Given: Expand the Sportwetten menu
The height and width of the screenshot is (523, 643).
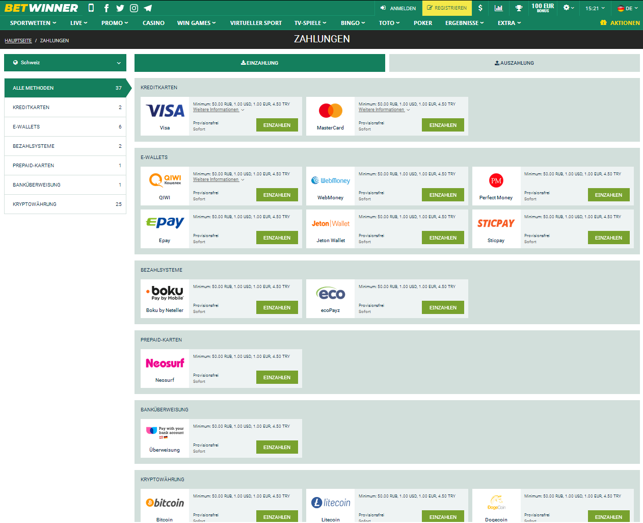Looking at the screenshot, I should (x=33, y=23).
